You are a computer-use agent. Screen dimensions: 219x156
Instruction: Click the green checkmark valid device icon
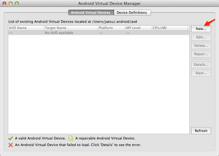11,138
